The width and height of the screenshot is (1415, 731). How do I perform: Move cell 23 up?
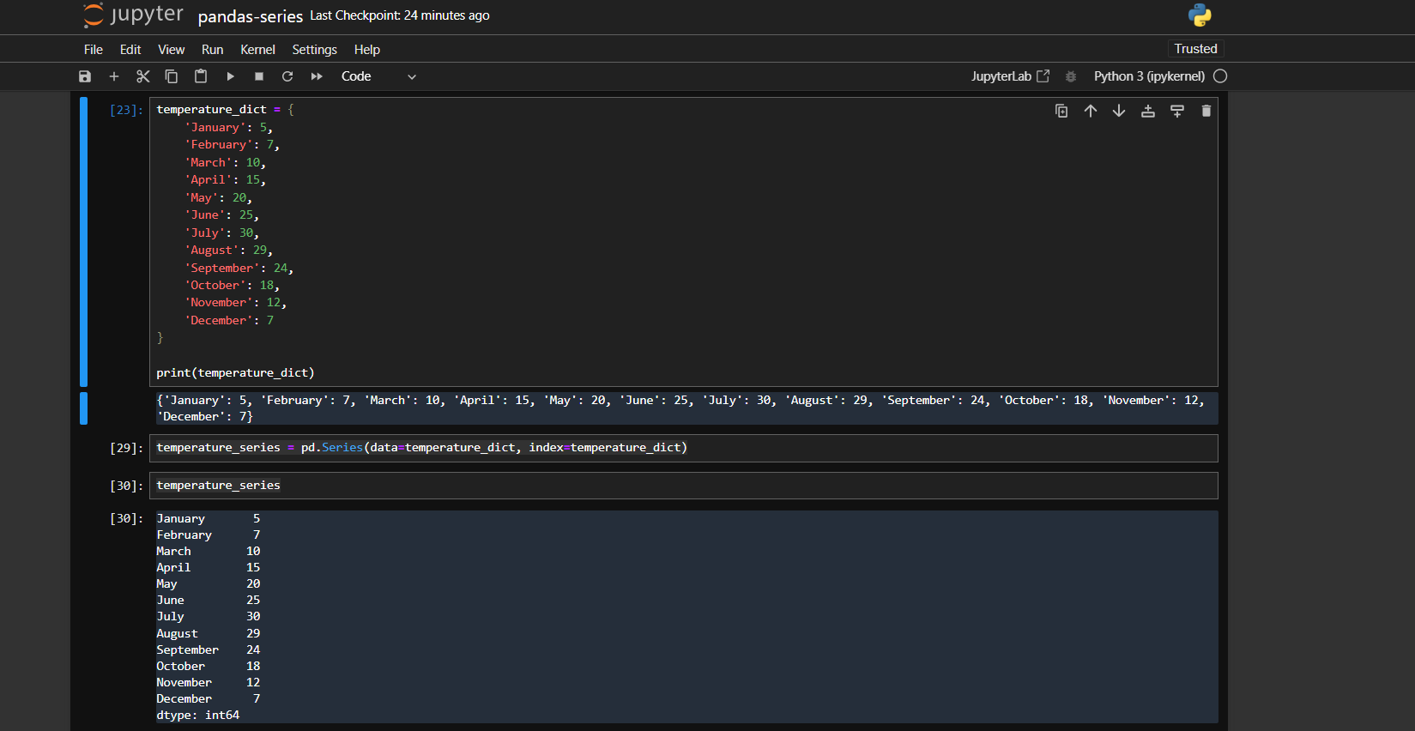click(1091, 111)
